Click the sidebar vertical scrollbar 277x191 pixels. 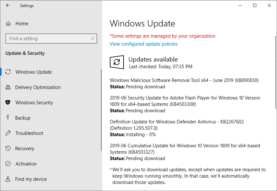(101, 110)
